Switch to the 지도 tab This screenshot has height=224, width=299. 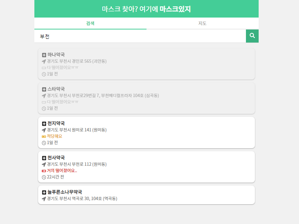[203, 23]
